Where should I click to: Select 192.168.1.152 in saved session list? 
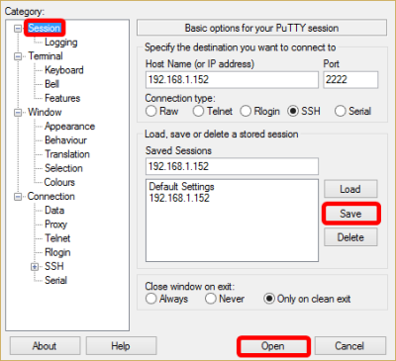179,198
